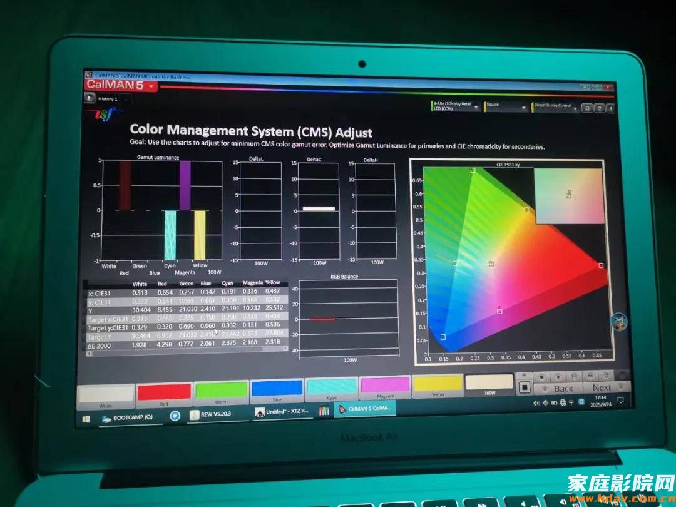
Task: Click the icon right of the infinity icon
Action: click(606, 375)
